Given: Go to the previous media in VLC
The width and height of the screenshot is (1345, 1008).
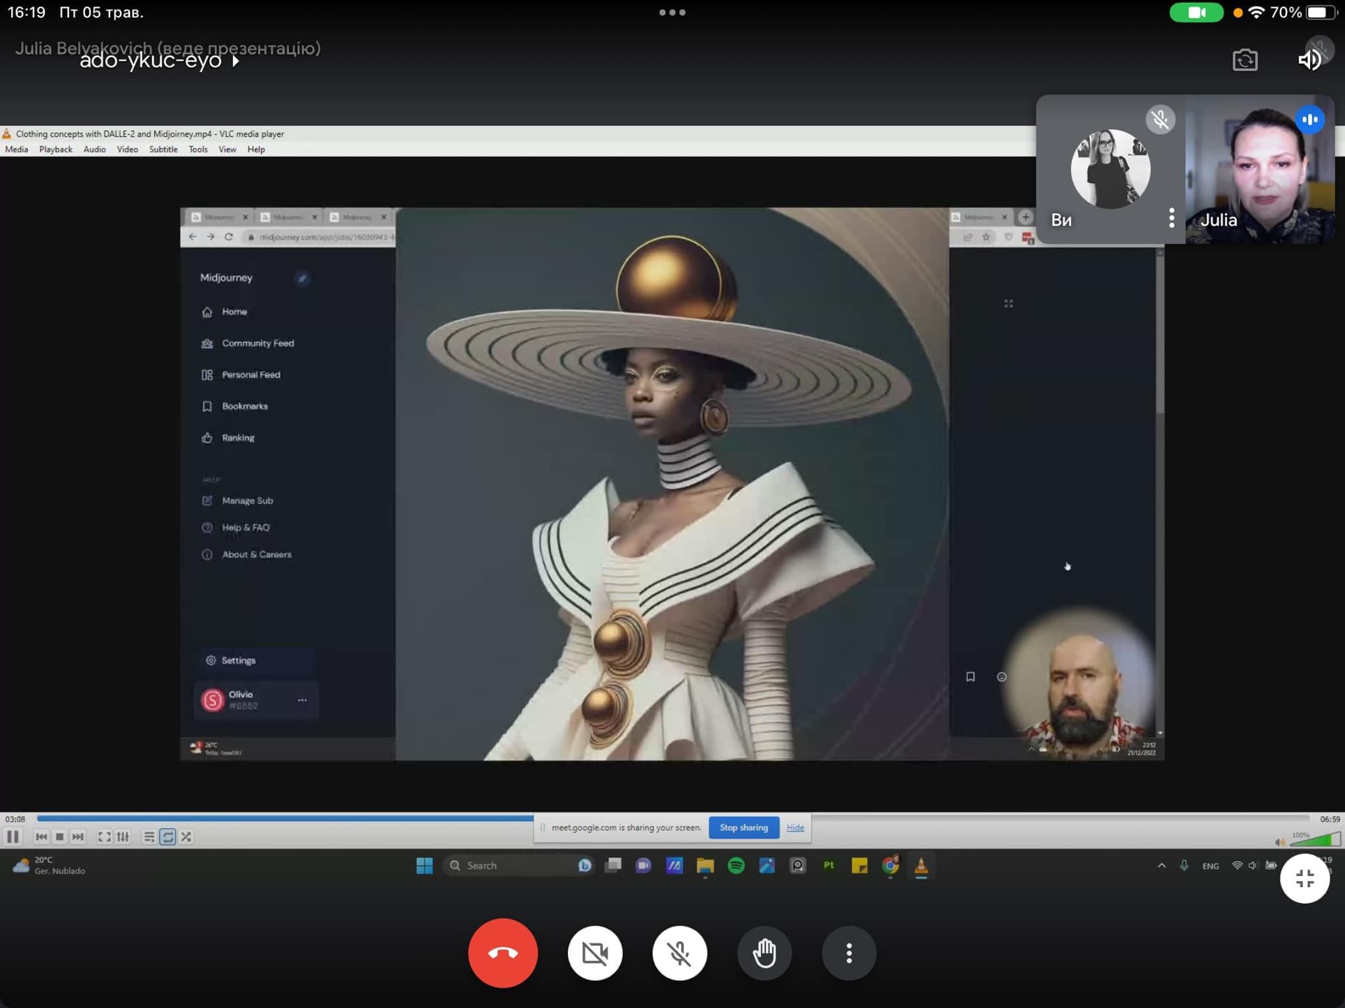Looking at the screenshot, I should click(41, 837).
